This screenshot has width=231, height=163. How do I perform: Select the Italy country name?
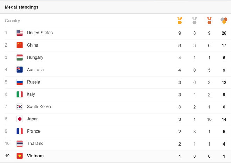(x=31, y=94)
